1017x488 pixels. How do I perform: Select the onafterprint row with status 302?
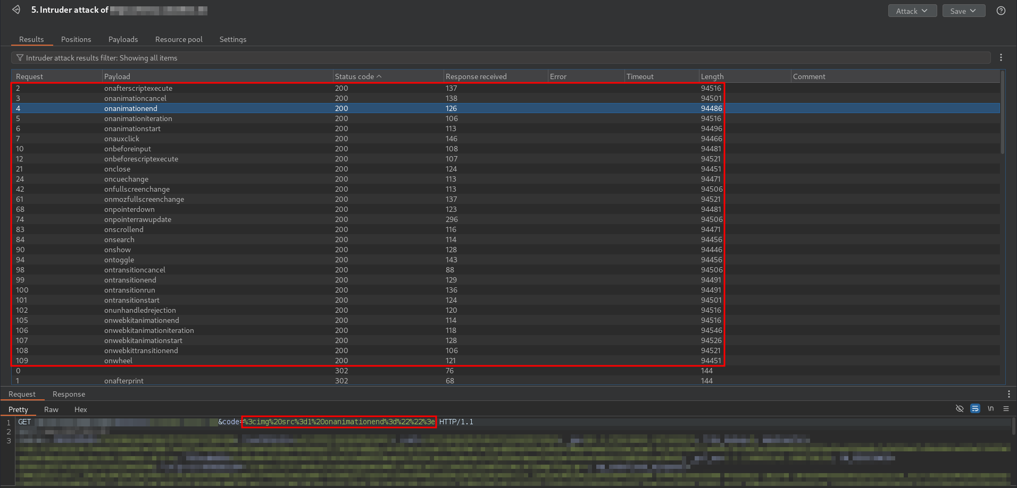[x=506, y=381]
